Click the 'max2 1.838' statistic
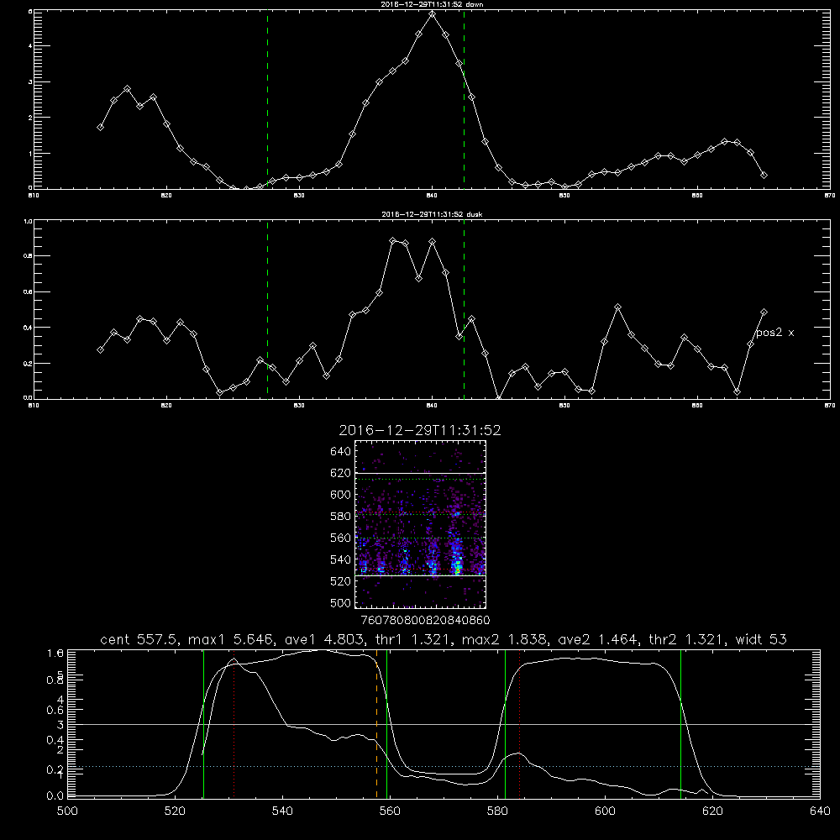 tap(505, 639)
